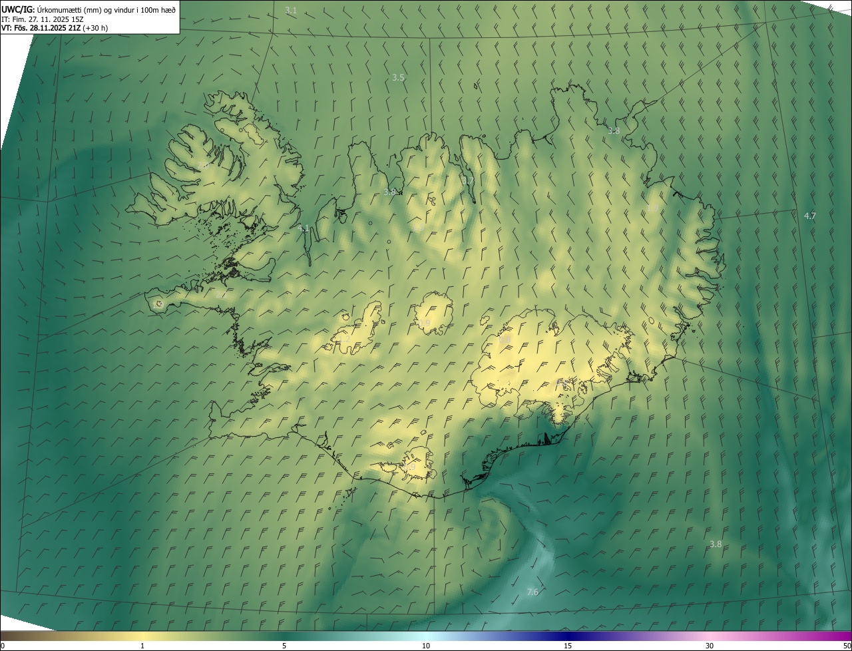Click the colorbar tick label '0'
Image resolution: width=852 pixels, height=651 pixels.
pos(3,646)
